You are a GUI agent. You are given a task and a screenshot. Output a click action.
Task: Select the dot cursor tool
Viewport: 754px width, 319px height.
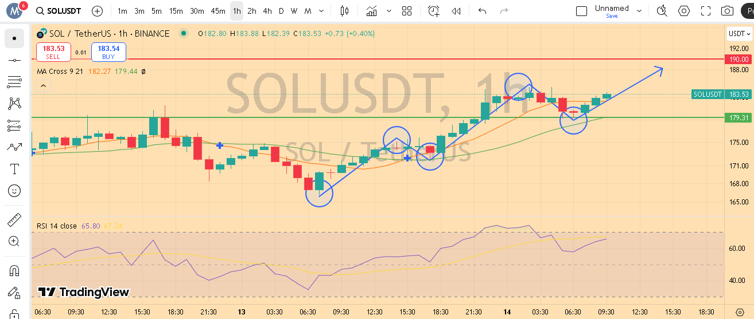pos(14,39)
